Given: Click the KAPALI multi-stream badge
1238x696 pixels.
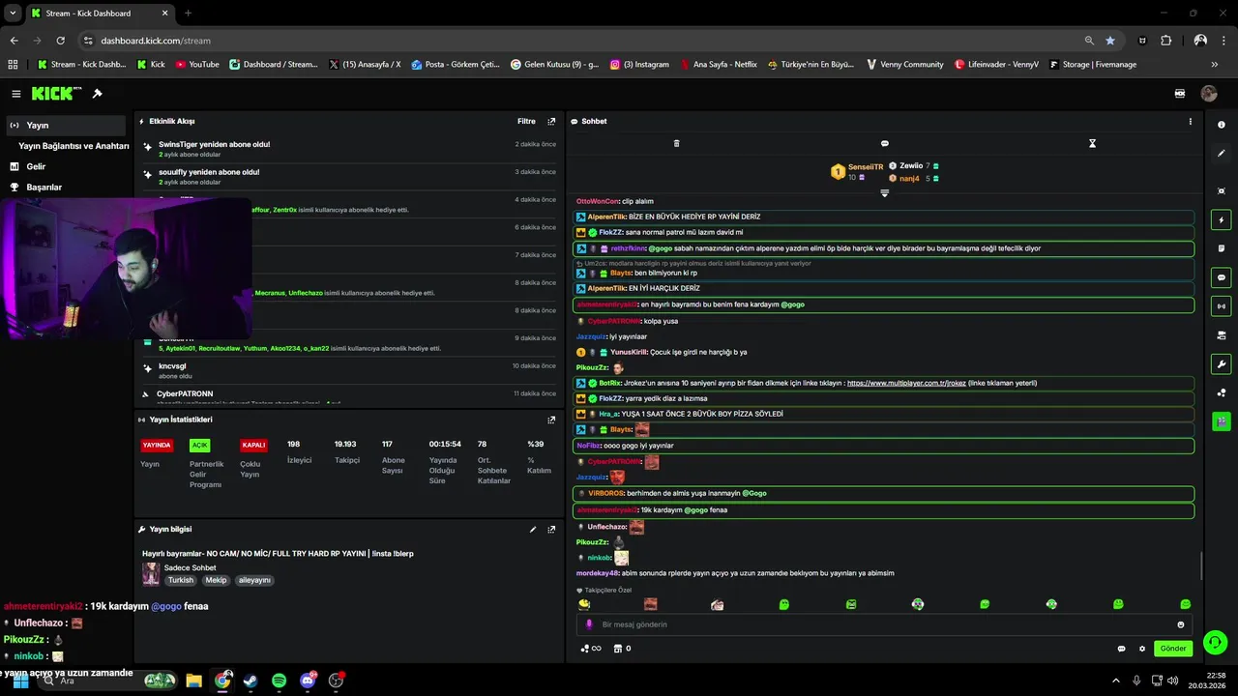Looking at the screenshot, I should 253,446.
